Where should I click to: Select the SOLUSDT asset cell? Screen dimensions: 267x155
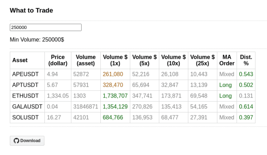click(27, 118)
